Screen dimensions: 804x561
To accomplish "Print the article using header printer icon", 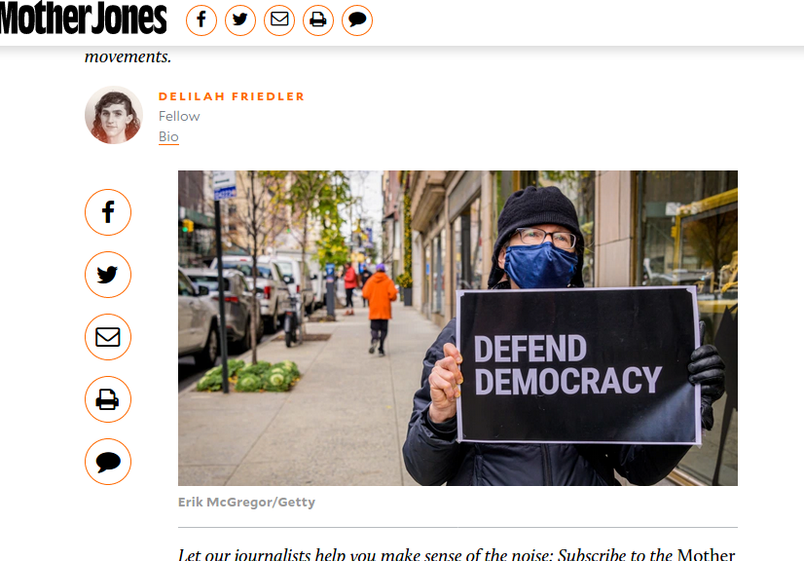I will 318,20.
